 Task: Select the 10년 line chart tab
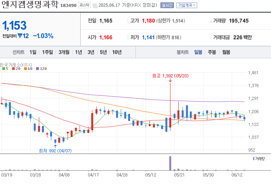117,52
